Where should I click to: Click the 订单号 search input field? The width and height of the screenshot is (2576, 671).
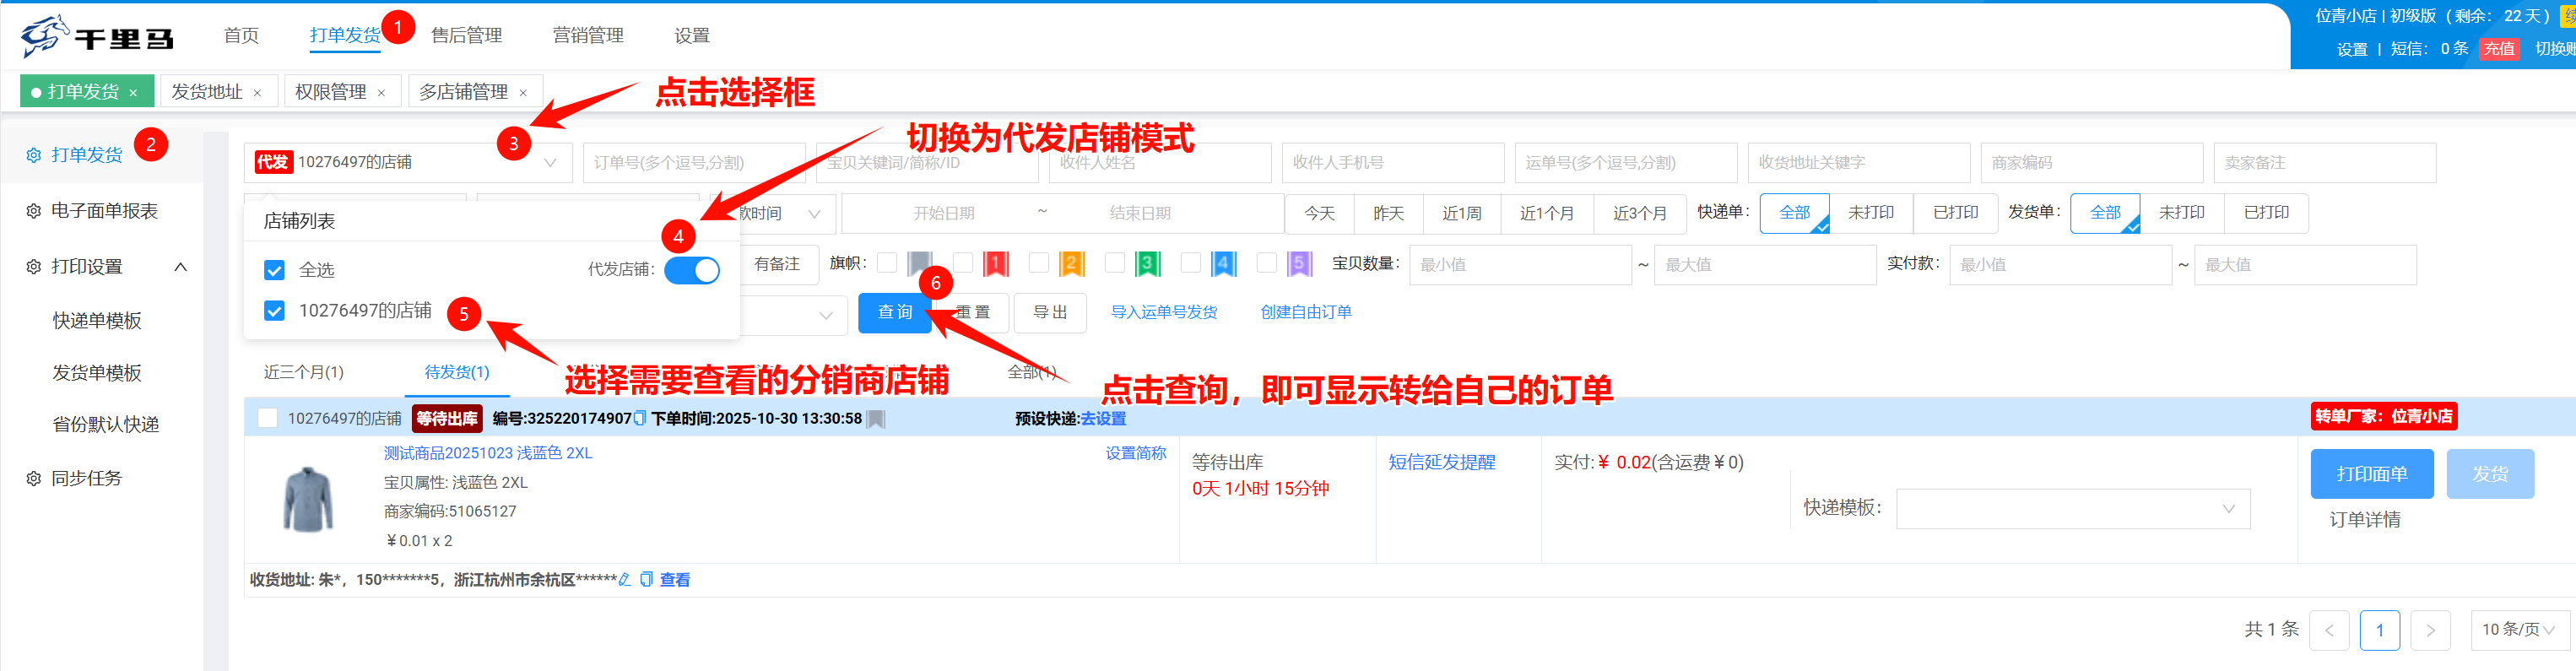(x=693, y=163)
